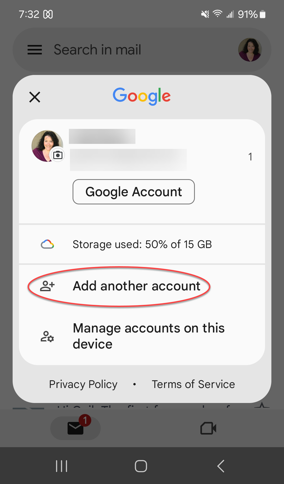Tap the Search in mail field

pyautogui.click(x=142, y=50)
